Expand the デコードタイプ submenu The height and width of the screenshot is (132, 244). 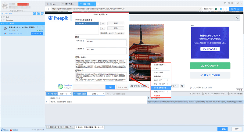(x=161, y=84)
